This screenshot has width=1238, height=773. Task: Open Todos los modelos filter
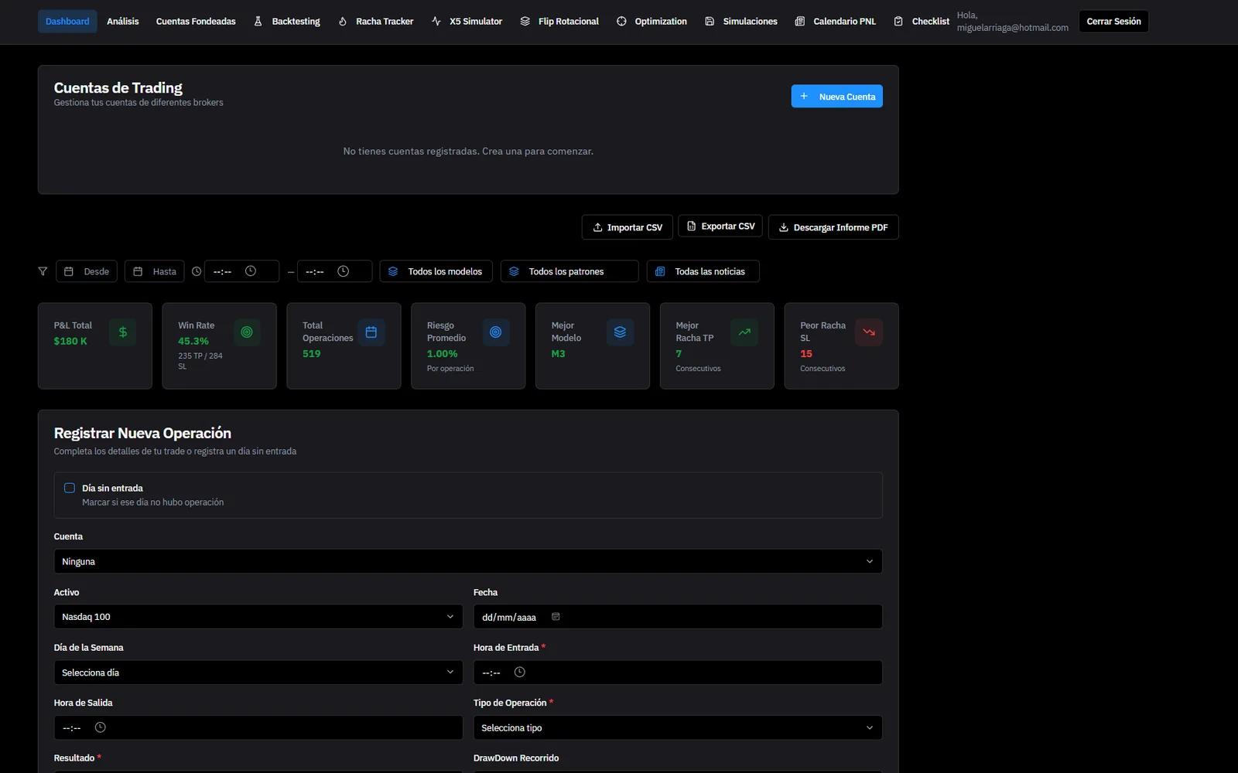(436, 271)
